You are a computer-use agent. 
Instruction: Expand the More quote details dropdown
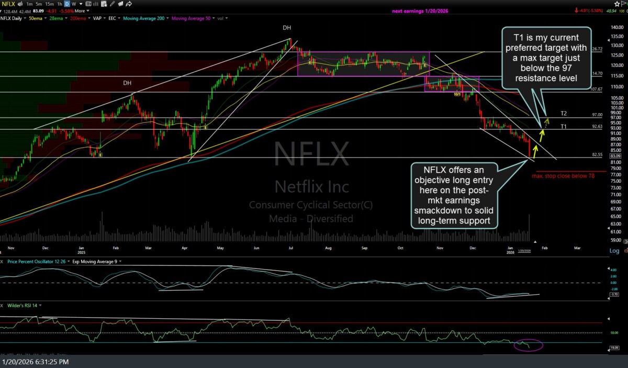tap(80, 10)
